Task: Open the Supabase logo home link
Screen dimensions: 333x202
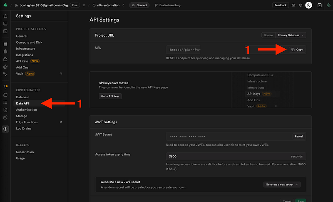Action: [5, 5]
